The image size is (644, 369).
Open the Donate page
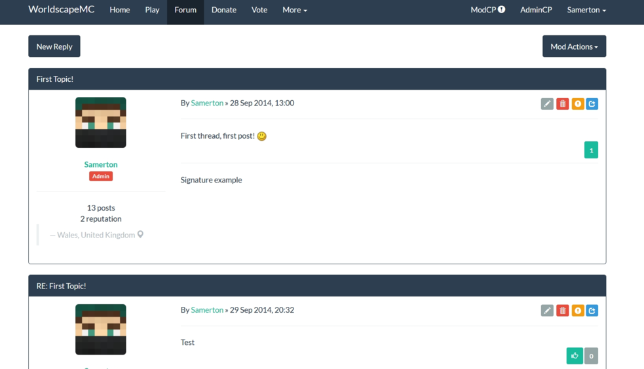click(224, 10)
